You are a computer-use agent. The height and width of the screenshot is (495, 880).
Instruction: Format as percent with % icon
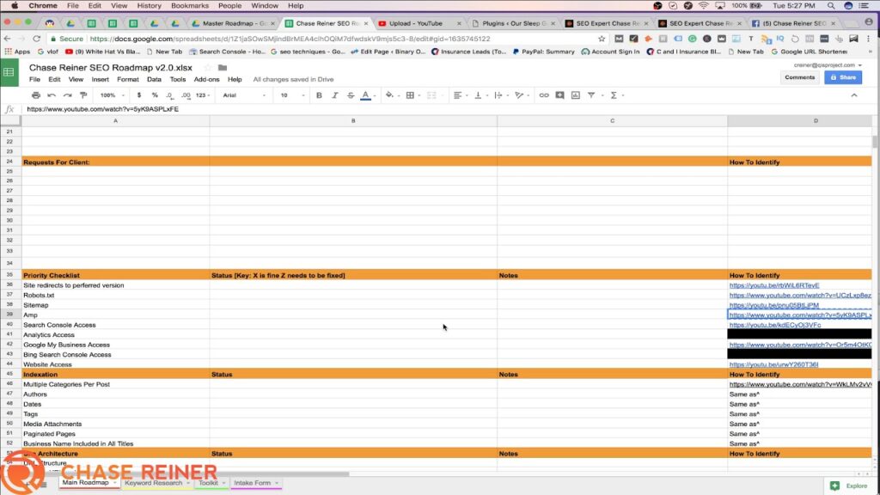coord(155,95)
